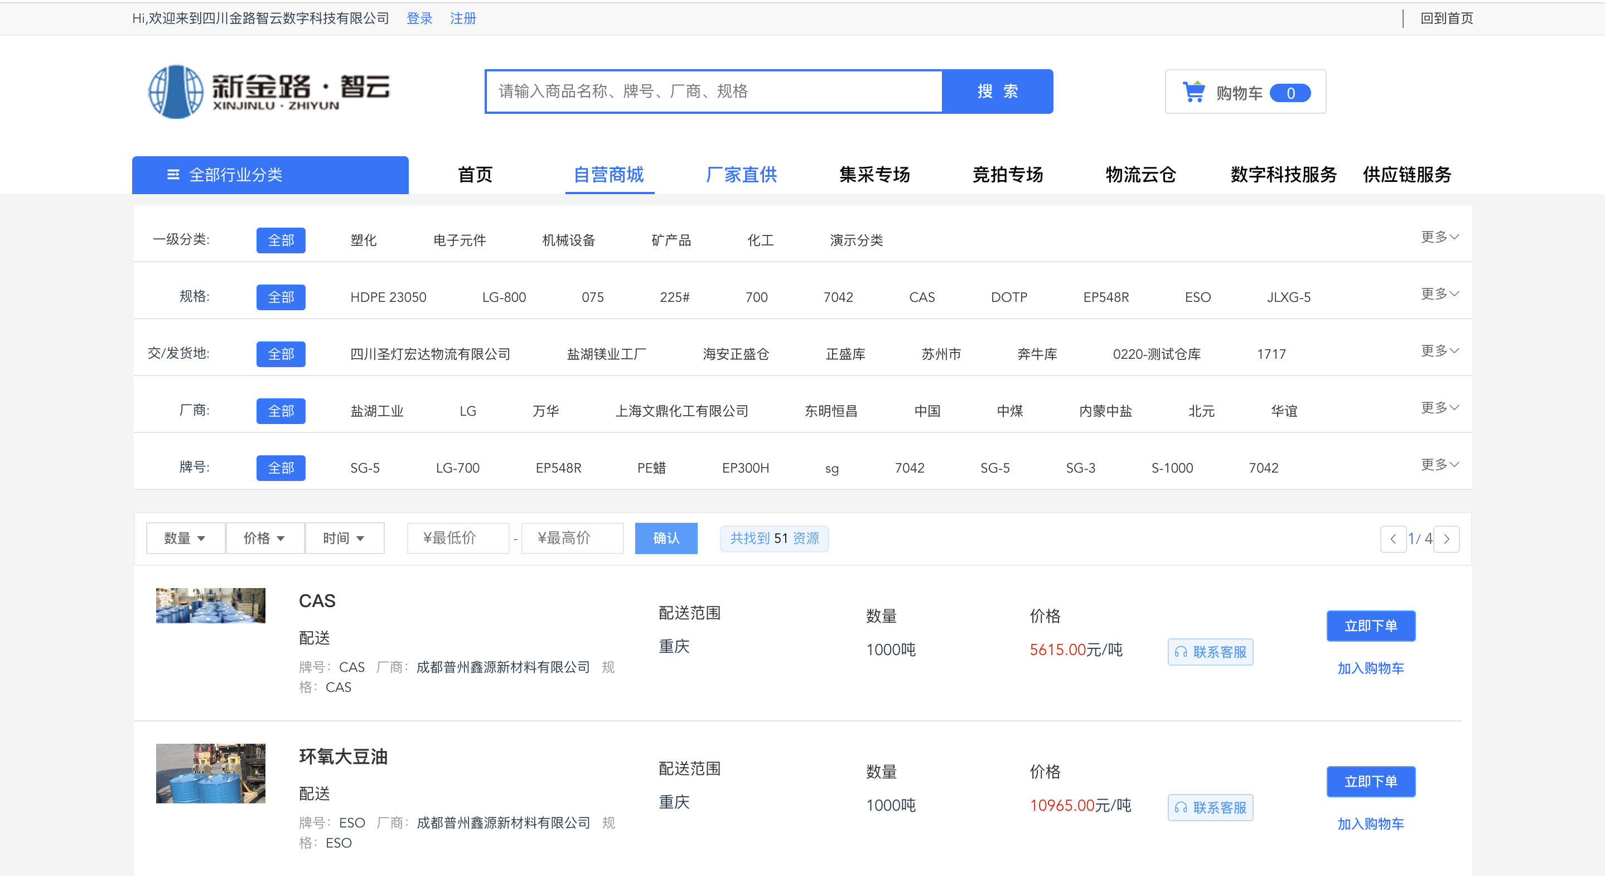Click the ¥最高价 input field

(573, 538)
